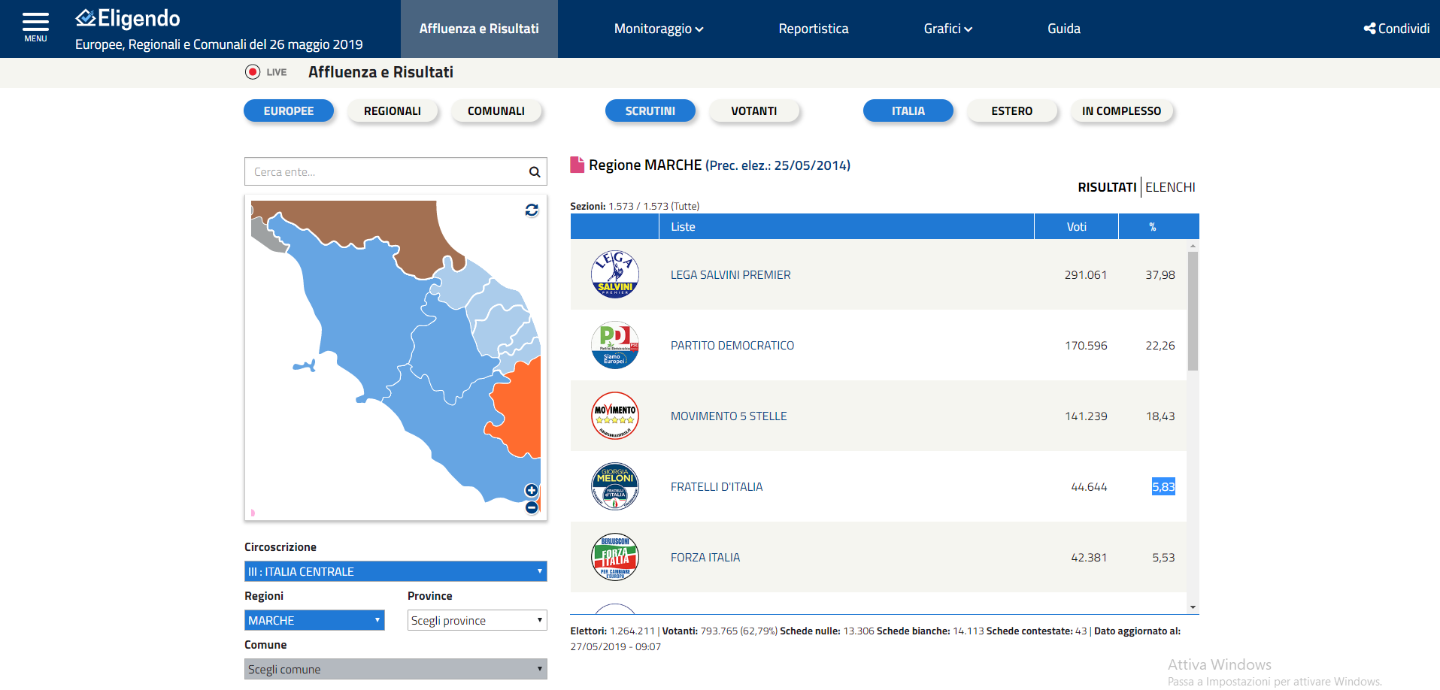Open the Province dropdown

(477, 620)
